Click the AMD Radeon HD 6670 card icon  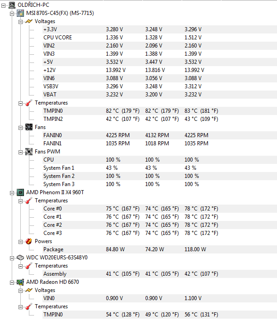(x=20, y=282)
